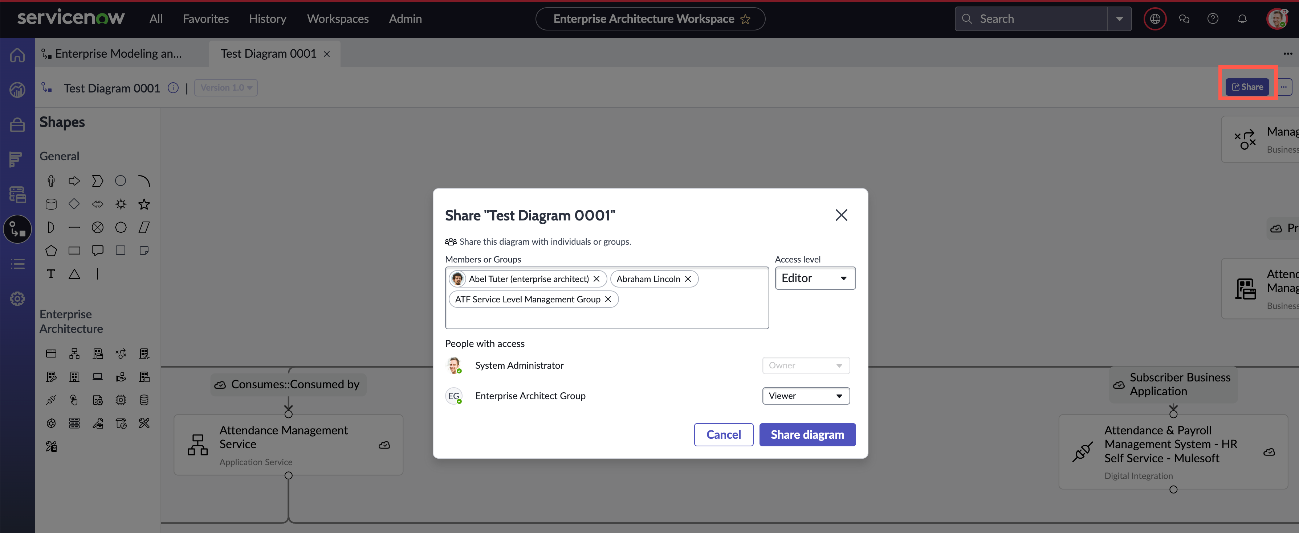This screenshot has width=1299, height=533.
Task: Pick the laptop architecture shape
Action: click(x=97, y=377)
